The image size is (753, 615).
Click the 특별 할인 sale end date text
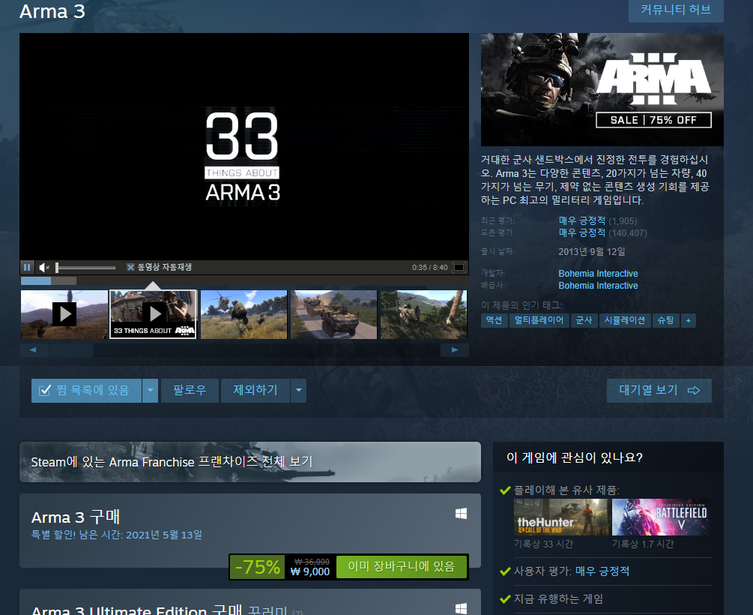tap(117, 535)
